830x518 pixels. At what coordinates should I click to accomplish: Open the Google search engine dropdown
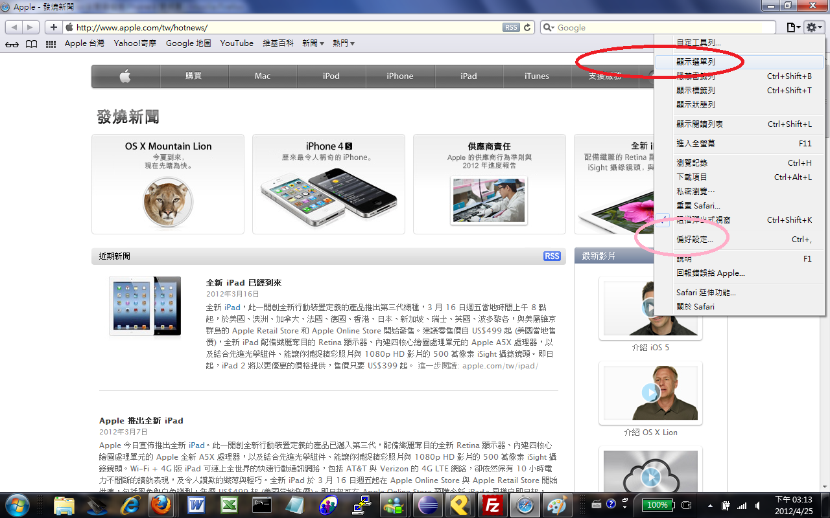[549, 28]
